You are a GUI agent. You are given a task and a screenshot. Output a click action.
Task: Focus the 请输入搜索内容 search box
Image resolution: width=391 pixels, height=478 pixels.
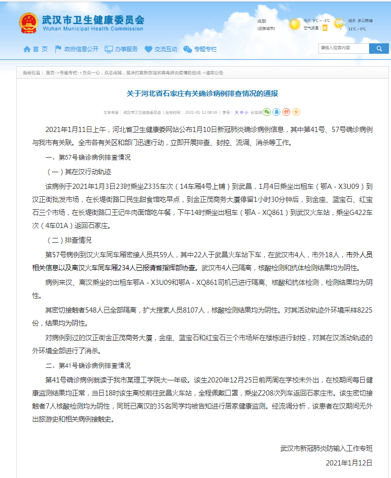tap(343, 49)
